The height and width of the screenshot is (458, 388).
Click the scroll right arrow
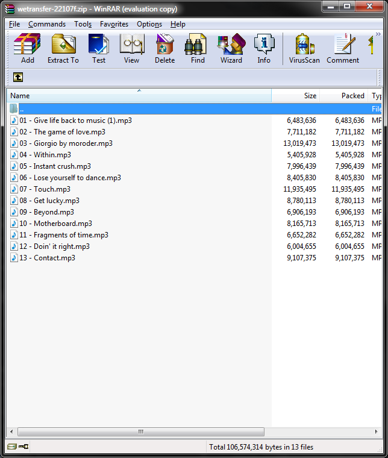tap(376, 431)
